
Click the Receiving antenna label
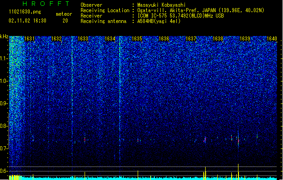[103, 21]
